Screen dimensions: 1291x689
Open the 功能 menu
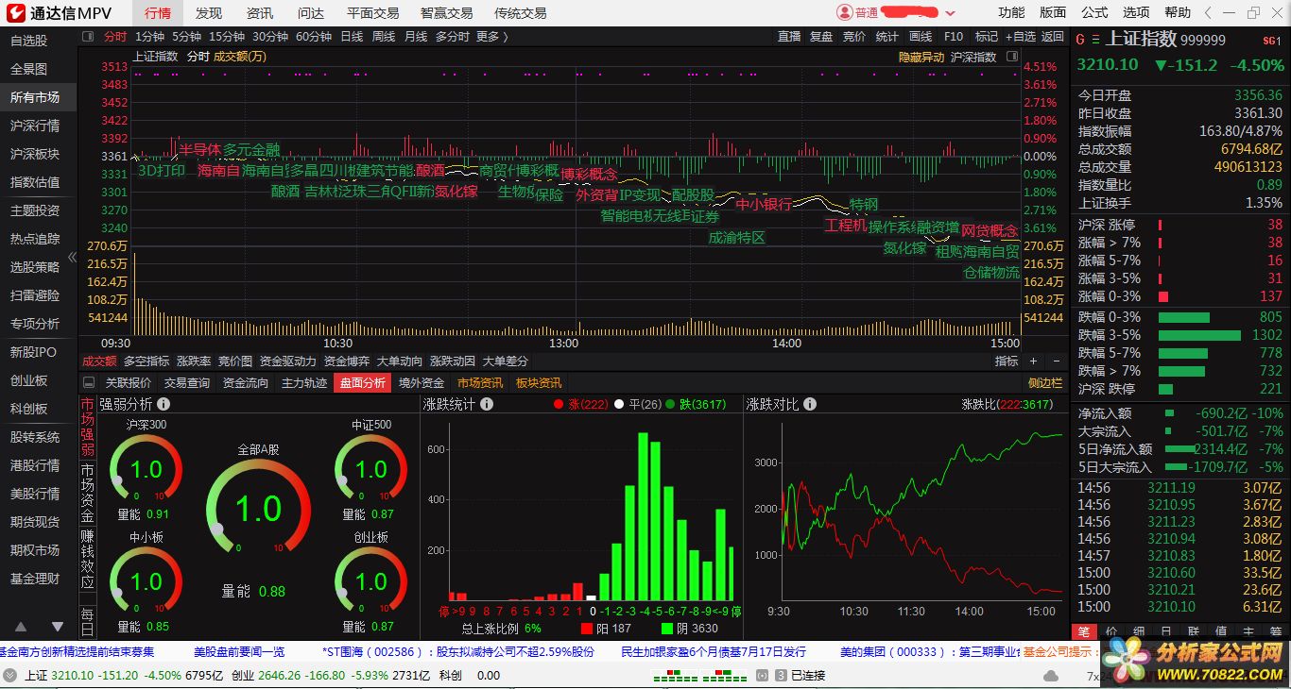(1011, 12)
